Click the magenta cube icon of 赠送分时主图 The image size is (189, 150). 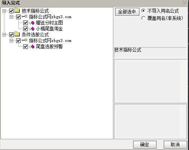point(33,23)
